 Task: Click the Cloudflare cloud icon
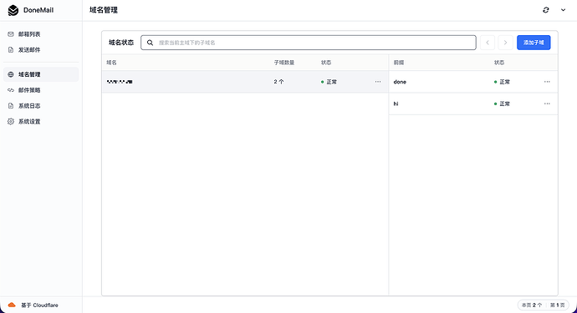pyautogui.click(x=12, y=305)
